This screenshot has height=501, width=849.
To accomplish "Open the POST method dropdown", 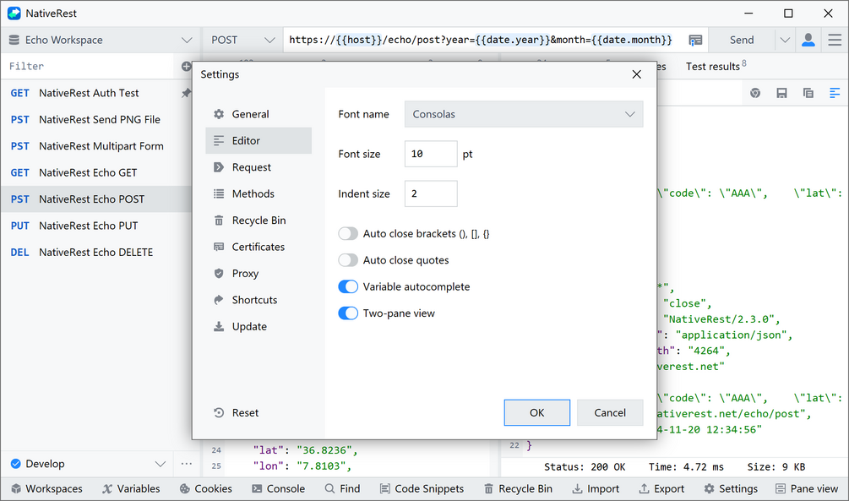I will tap(243, 40).
